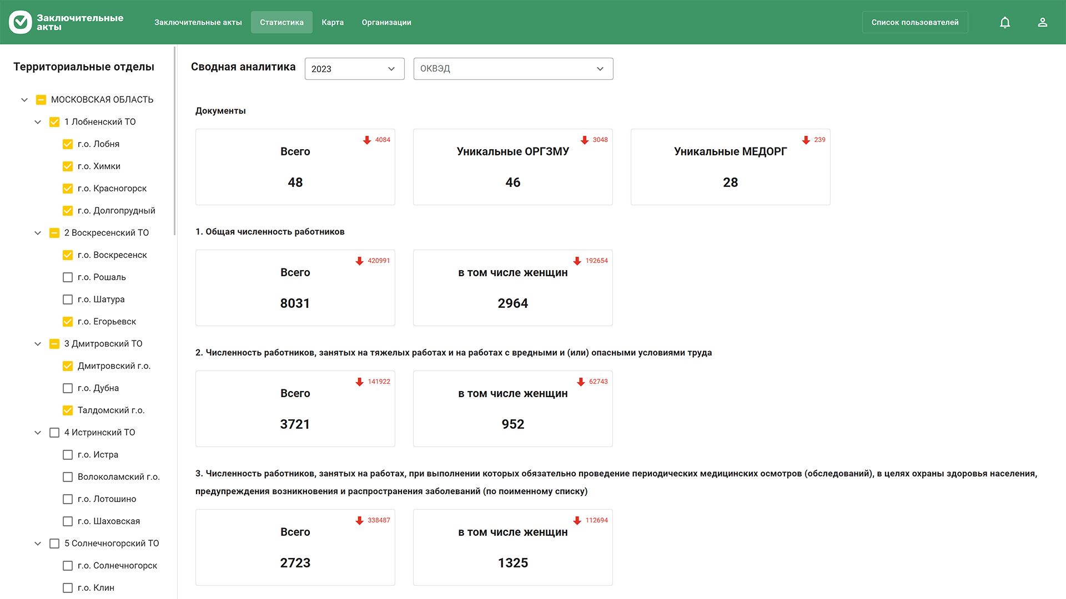Screen dimensions: 1066x599
Task: Open the 2023 year dropdown
Action: point(354,69)
